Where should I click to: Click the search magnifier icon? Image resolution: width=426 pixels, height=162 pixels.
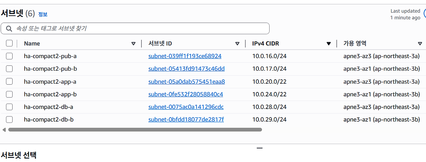[x=9, y=29]
